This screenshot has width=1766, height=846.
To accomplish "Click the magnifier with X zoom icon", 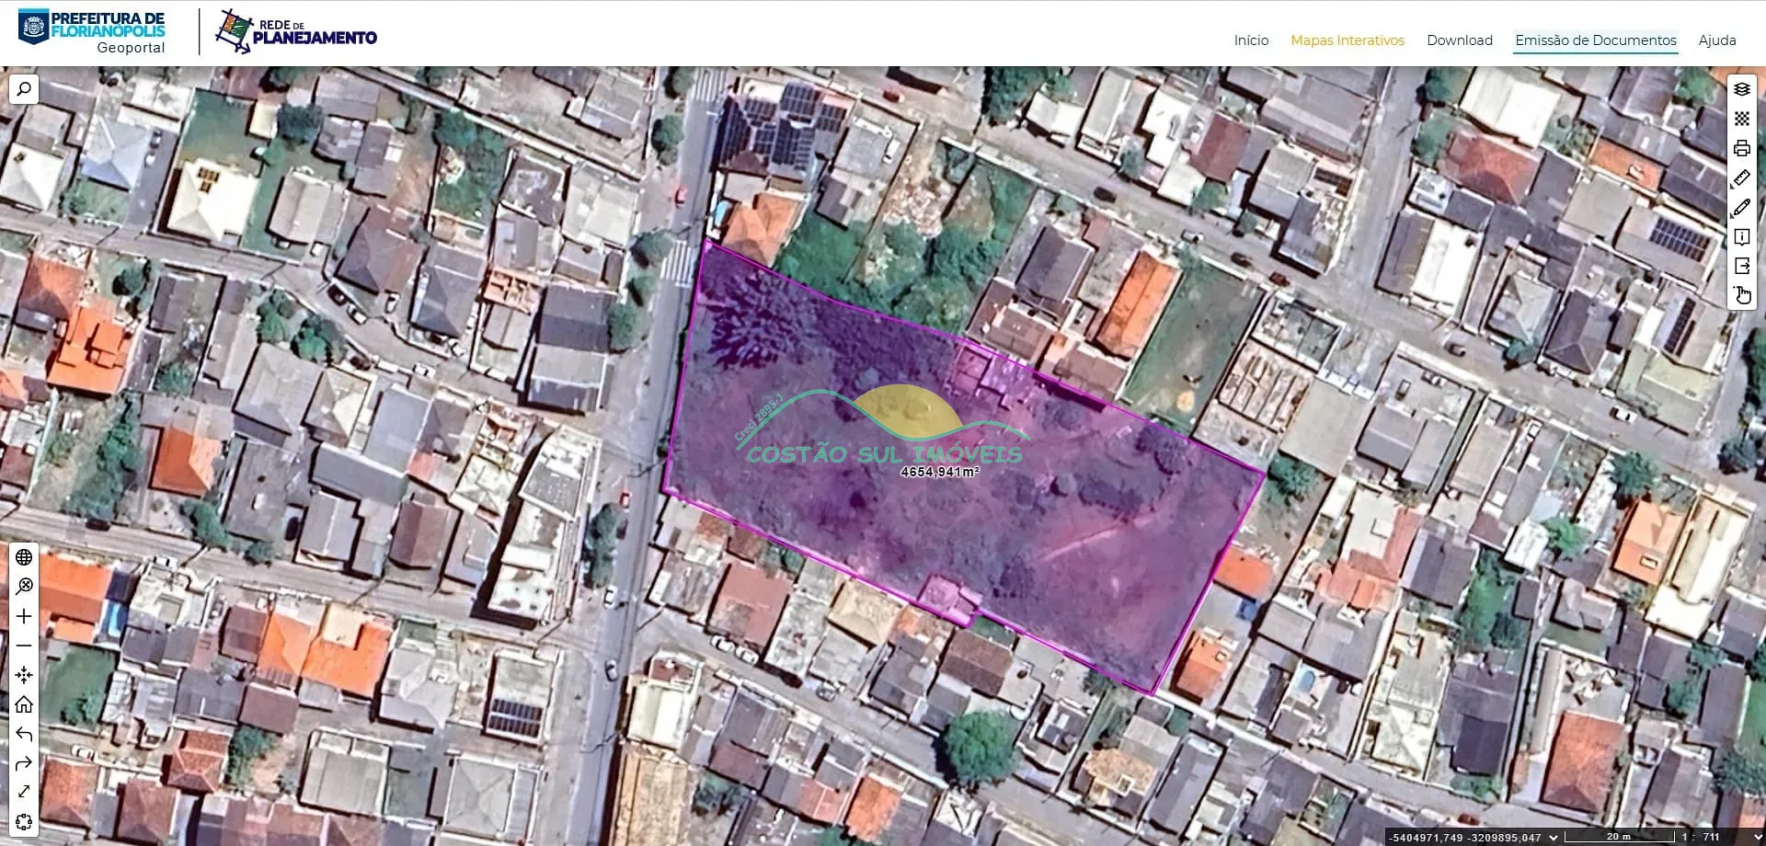I will coord(24,587).
